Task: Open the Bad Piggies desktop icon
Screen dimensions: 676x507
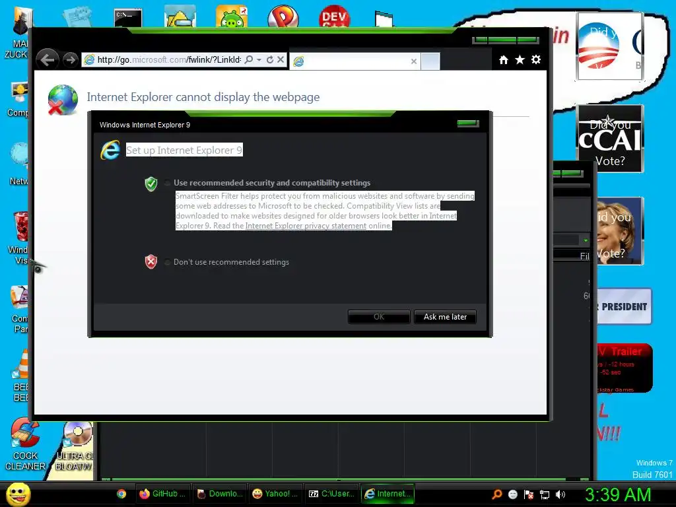Action: point(232,17)
